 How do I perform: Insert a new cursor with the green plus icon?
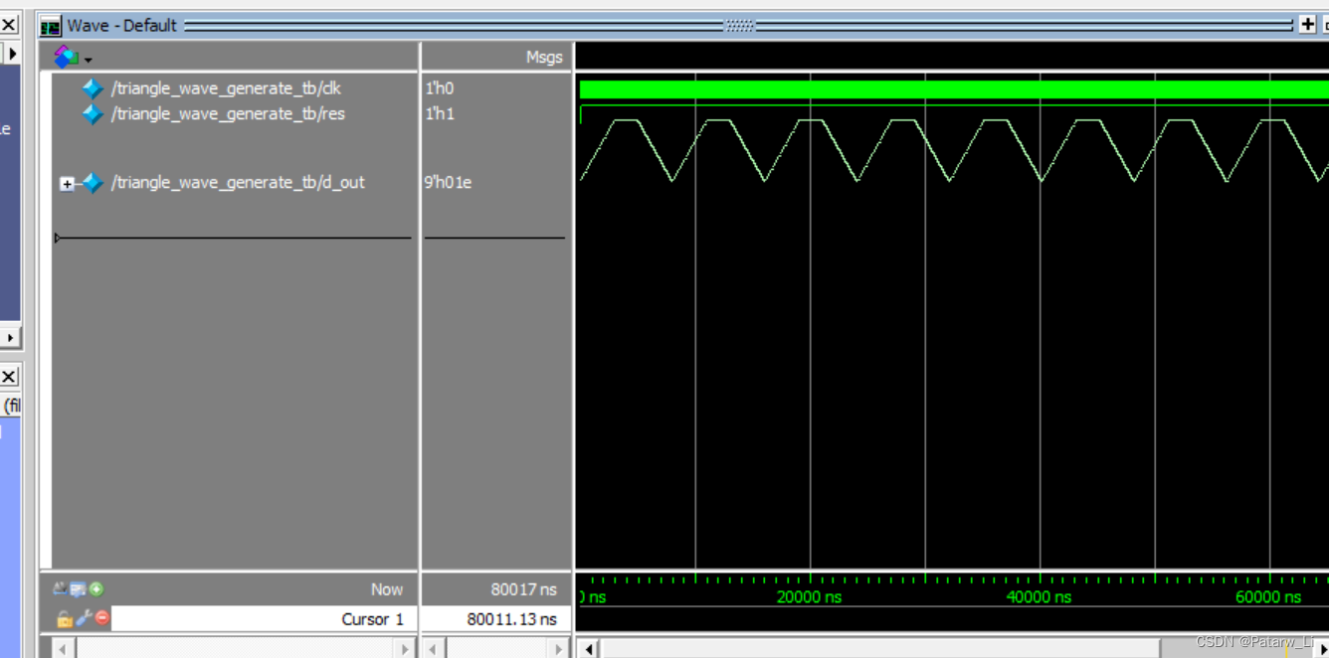[x=96, y=589]
